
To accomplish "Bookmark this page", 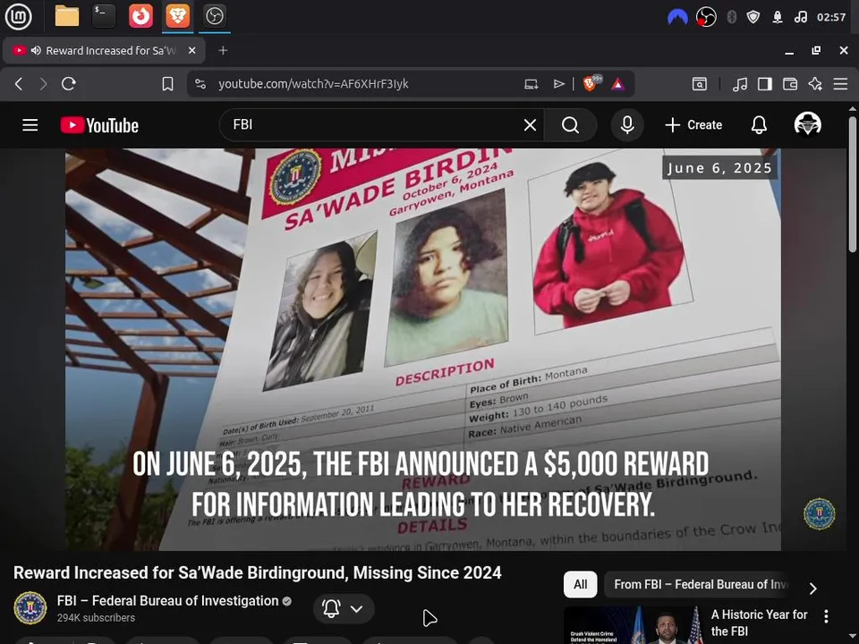I will click(167, 84).
